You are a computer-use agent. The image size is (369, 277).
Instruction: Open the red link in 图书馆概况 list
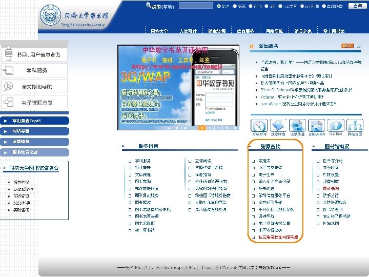tap(331, 188)
